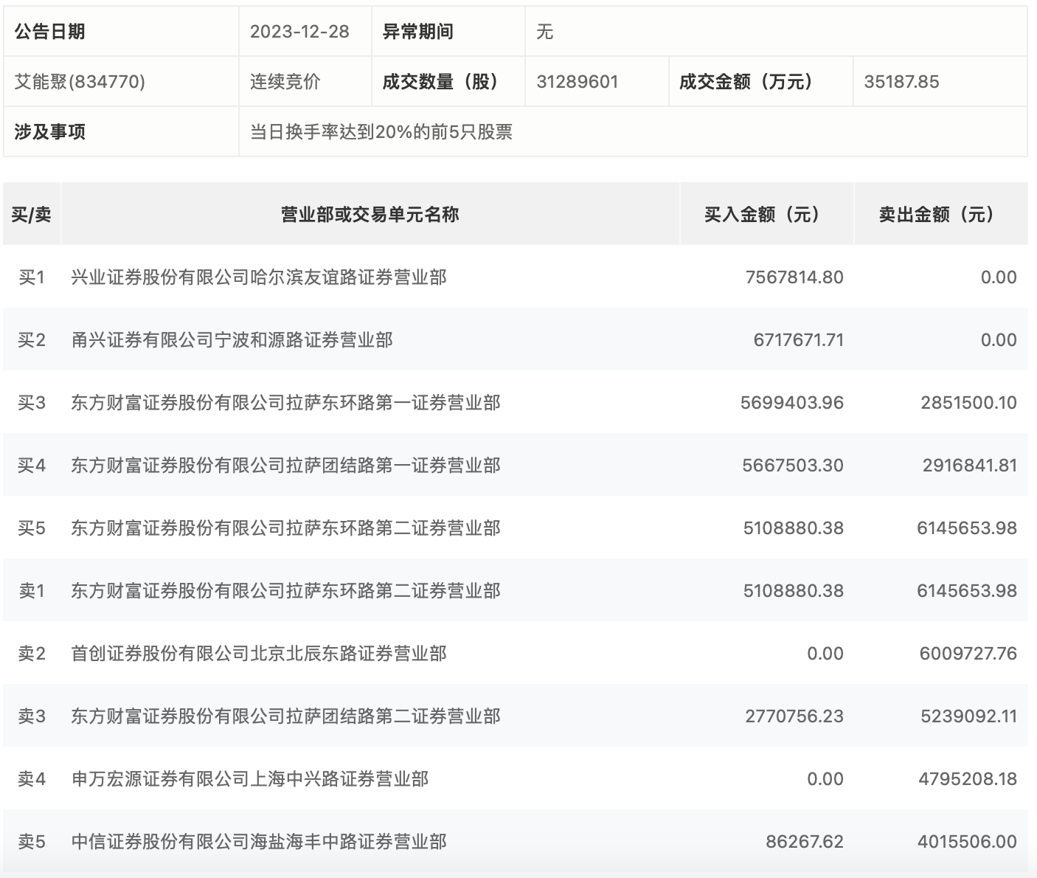Image resolution: width=1037 pixels, height=878 pixels.
Task: Select buy amount 7567814.80
Action: coord(794,277)
